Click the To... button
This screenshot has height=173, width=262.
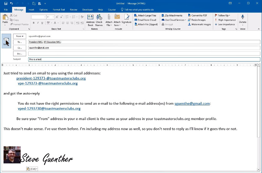tap(20, 42)
